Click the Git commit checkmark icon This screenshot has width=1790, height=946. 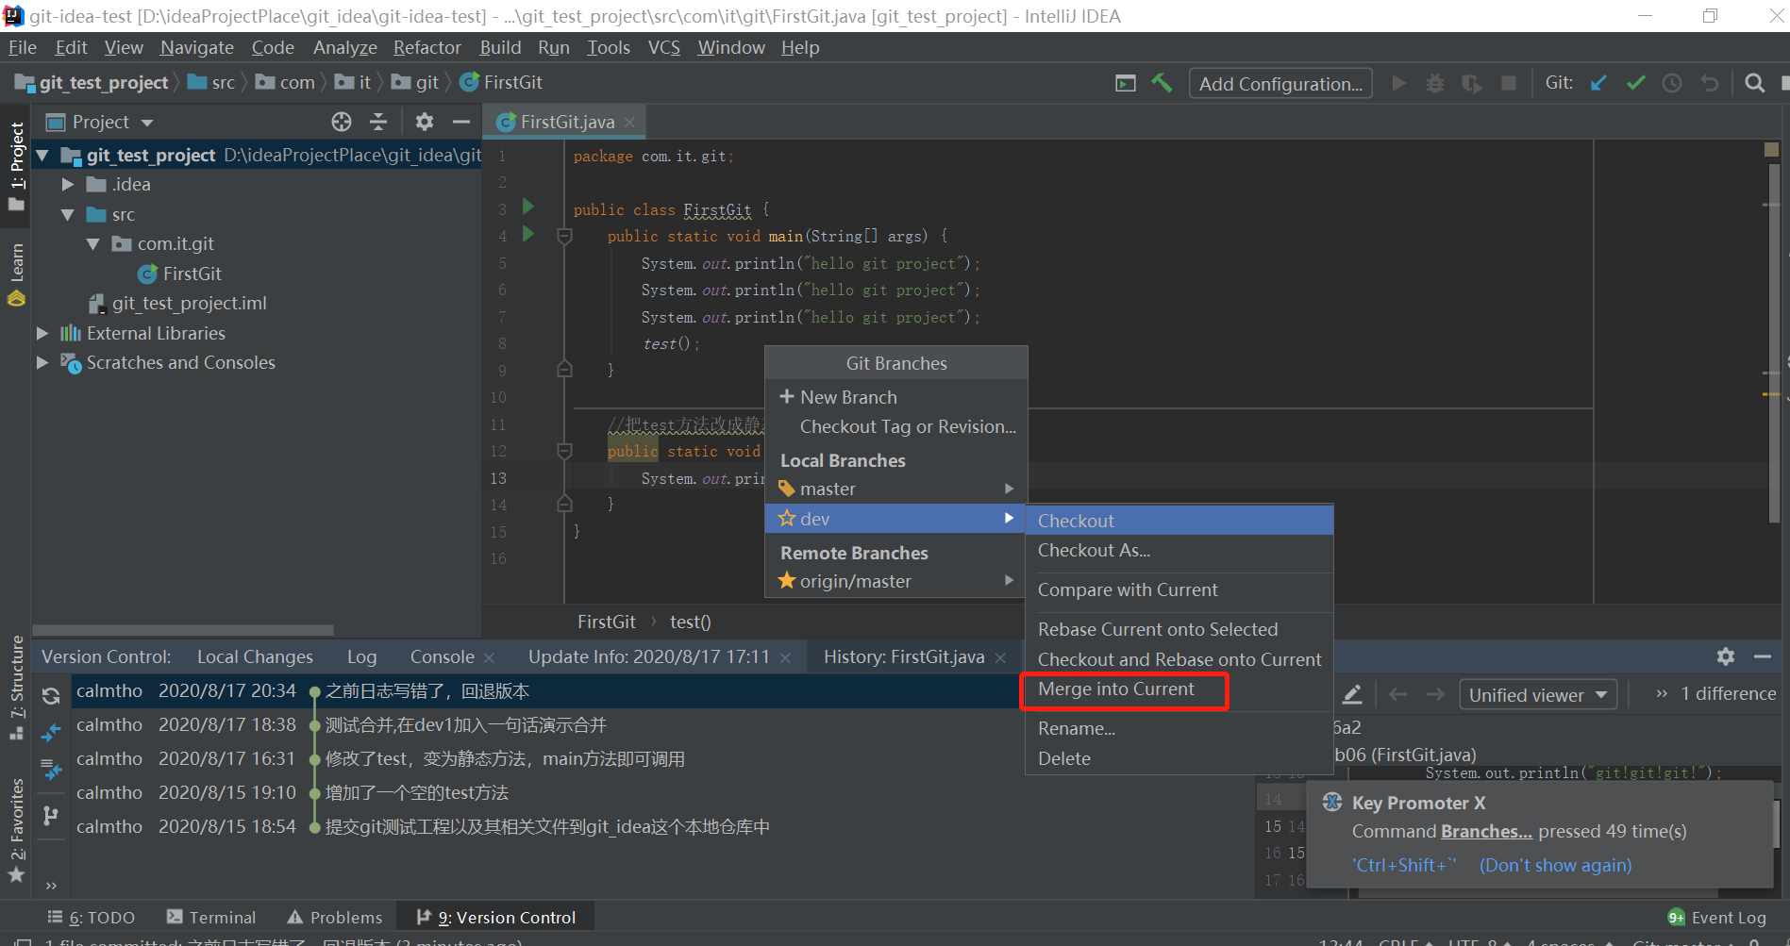point(1636,83)
